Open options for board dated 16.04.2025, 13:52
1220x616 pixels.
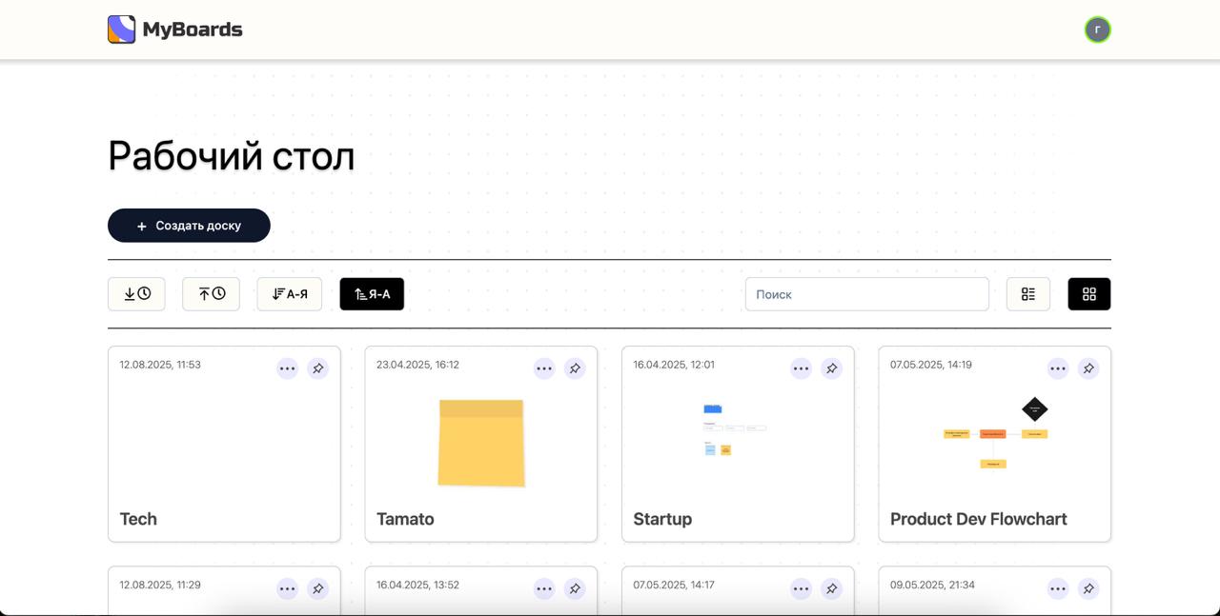click(x=544, y=589)
